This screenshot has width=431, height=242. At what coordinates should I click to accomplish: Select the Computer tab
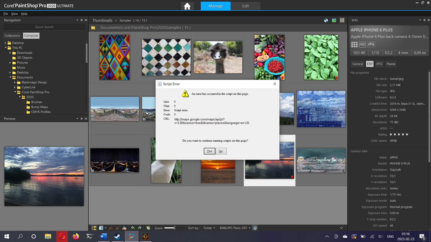(x=31, y=35)
